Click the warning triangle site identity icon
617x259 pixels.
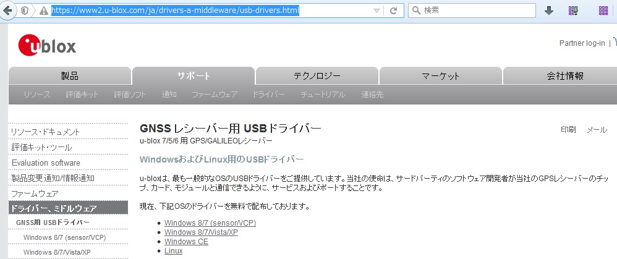click(43, 11)
